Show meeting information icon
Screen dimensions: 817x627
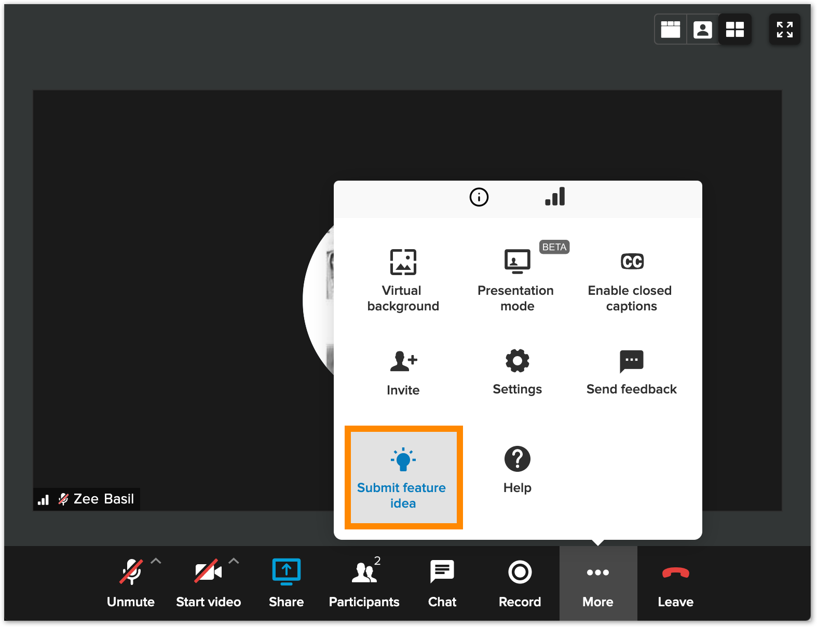point(479,197)
